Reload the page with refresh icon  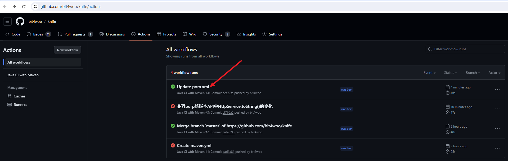pos(24,7)
